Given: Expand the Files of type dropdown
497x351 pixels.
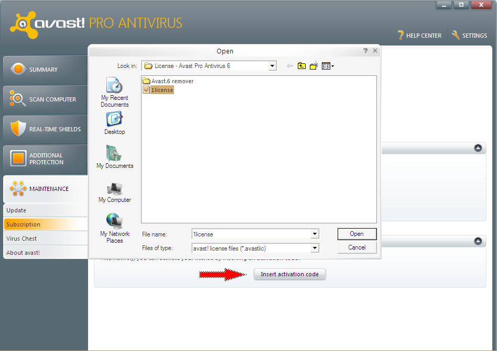Looking at the screenshot, I should [x=315, y=247].
